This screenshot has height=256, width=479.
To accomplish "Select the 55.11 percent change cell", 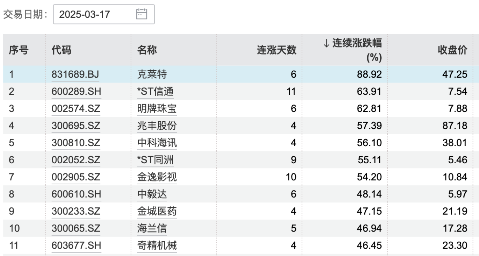I will click(370, 160).
